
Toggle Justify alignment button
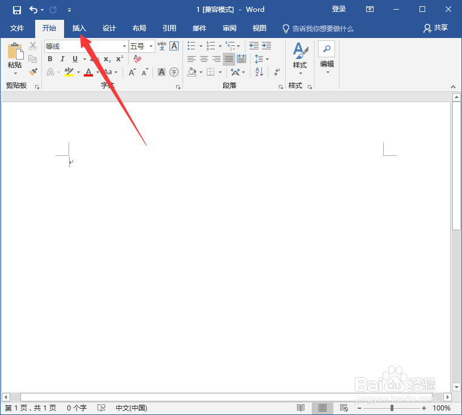pyautogui.click(x=229, y=59)
